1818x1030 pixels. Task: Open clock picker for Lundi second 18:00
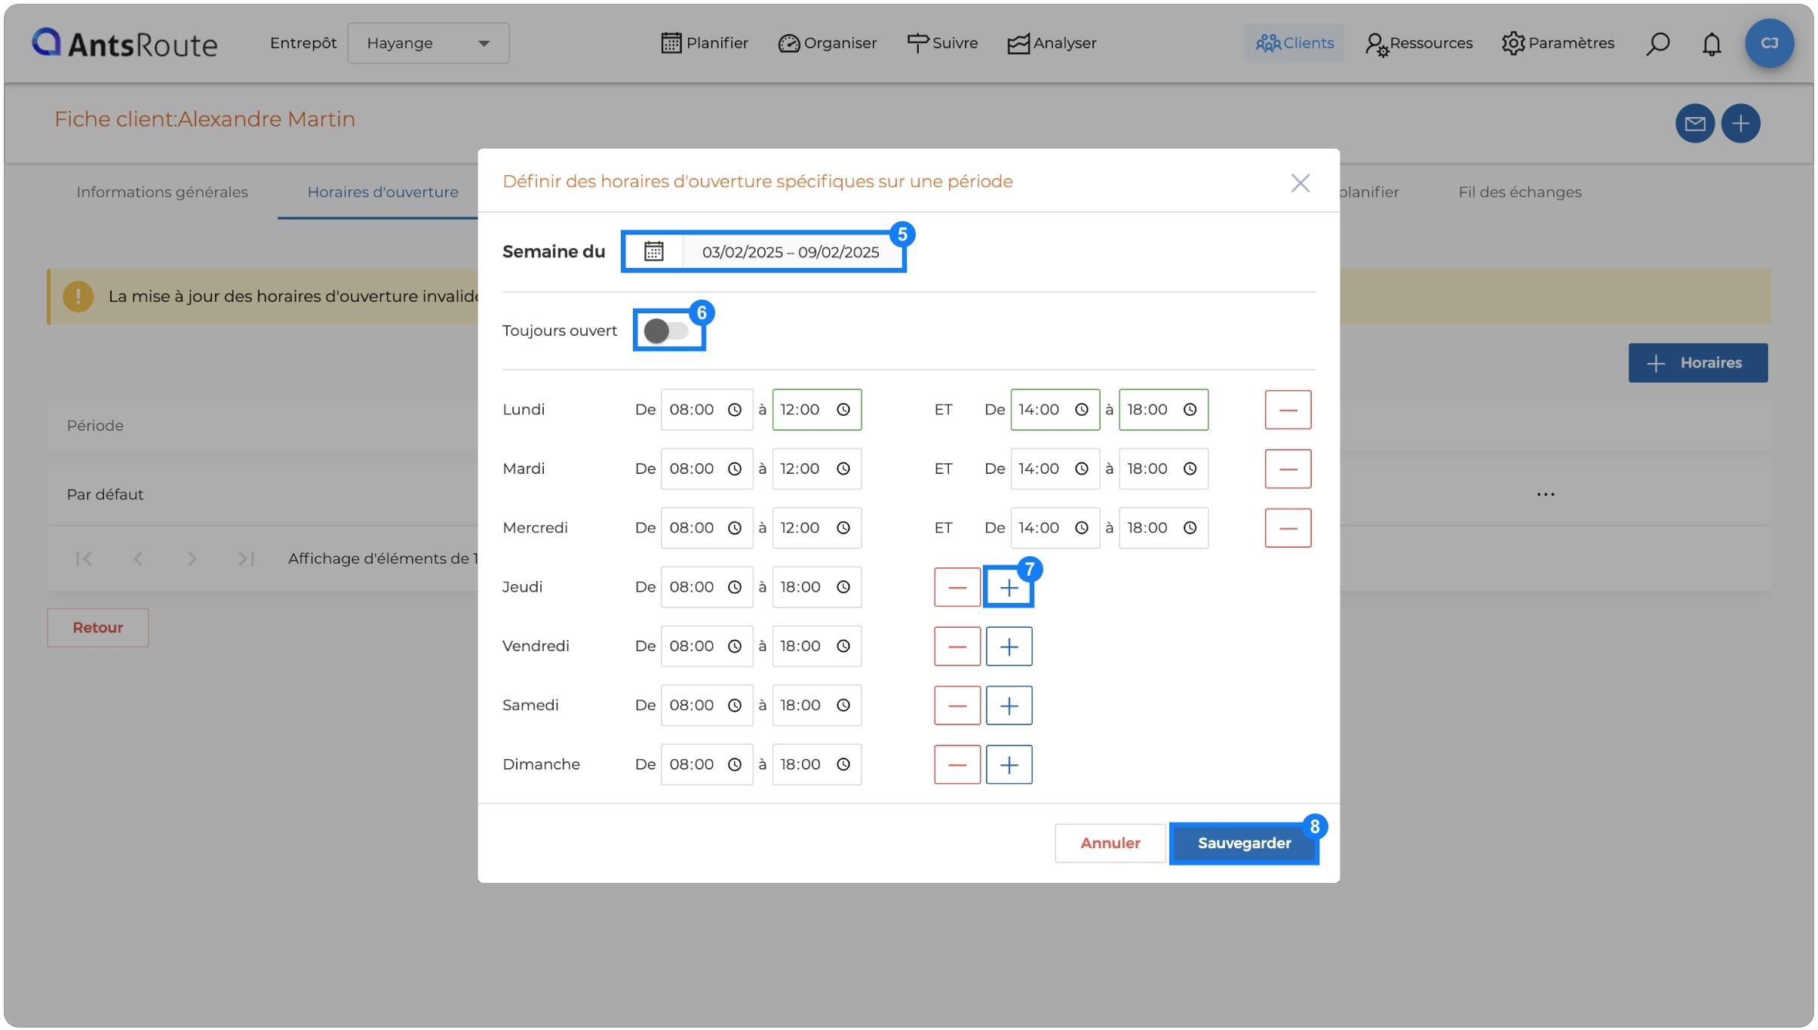coord(1190,410)
